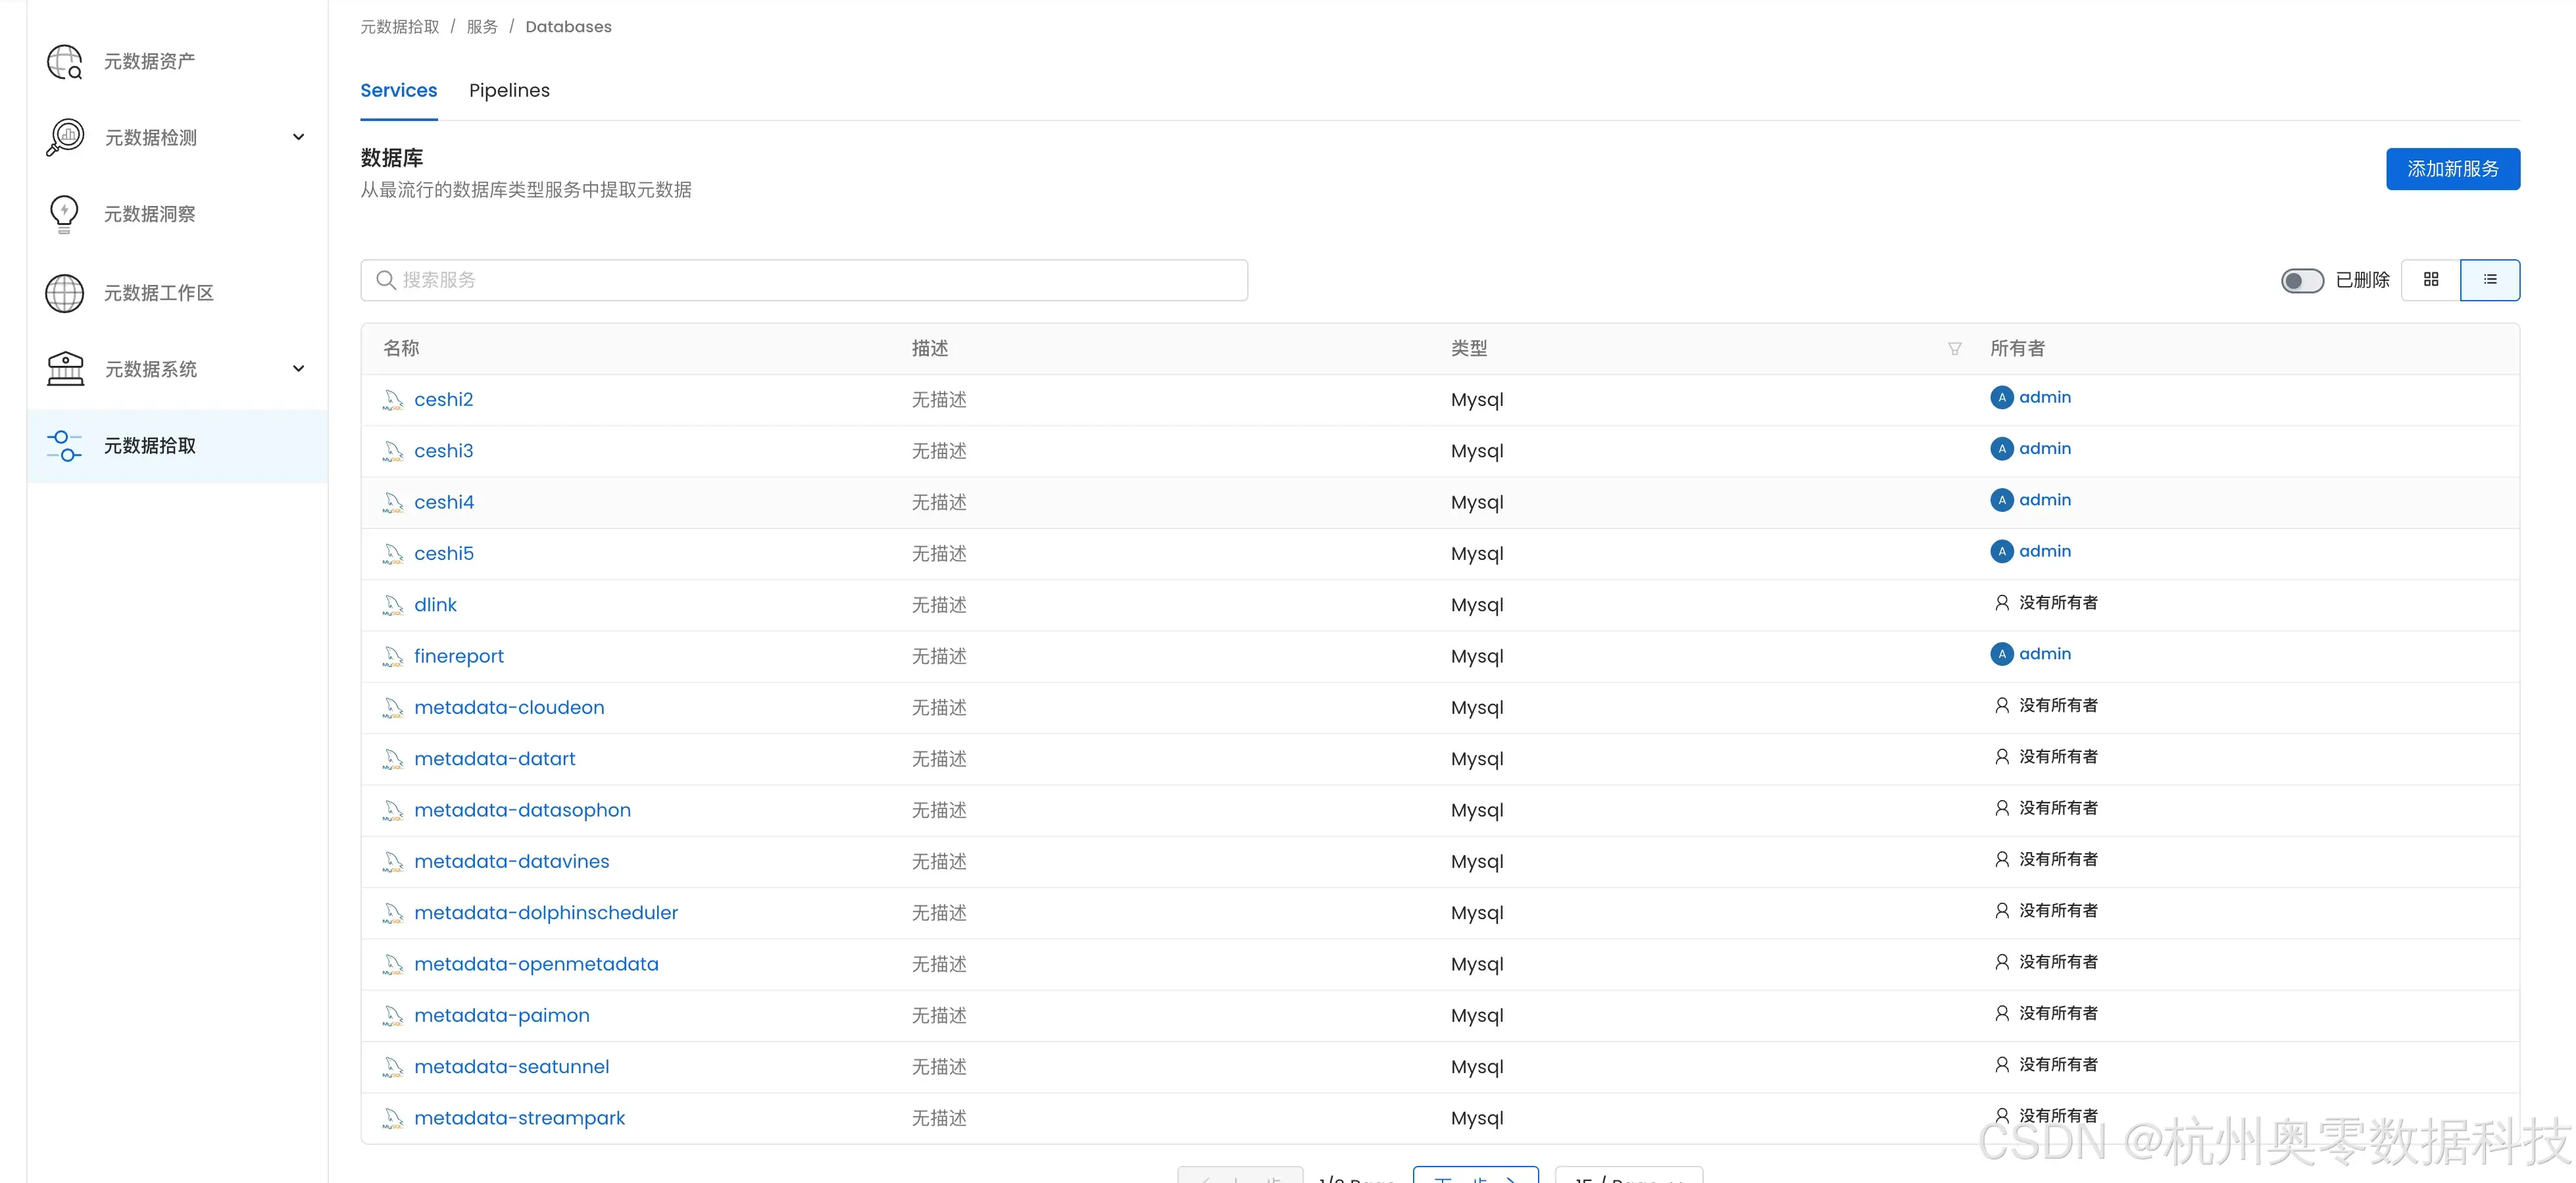This screenshot has height=1183, width=2576.
Task: Open 元数据洞察 lightbulb icon
Action: [x=64, y=214]
